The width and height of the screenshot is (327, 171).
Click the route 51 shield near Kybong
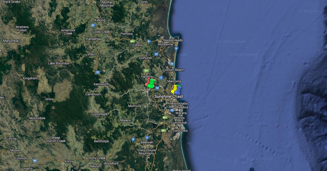[93, 25]
